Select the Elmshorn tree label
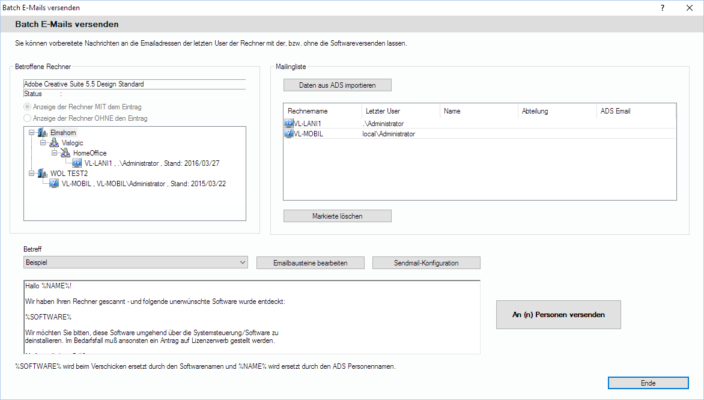The height and width of the screenshot is (400, 704). (x=63, y=133)
